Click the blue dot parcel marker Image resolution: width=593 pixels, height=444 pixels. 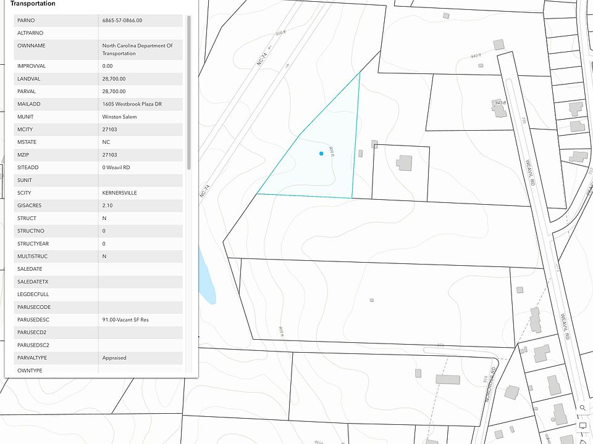click(321, 153)
